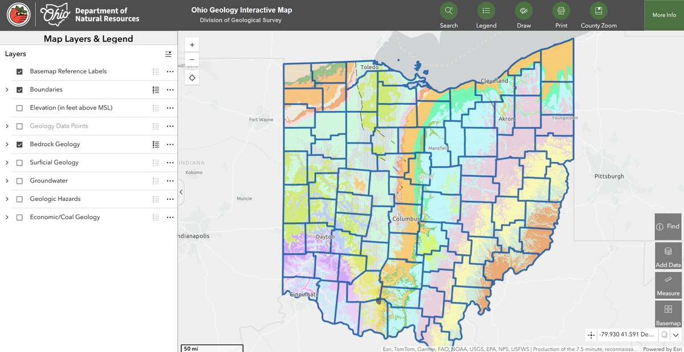
Task: Find my location on the map
Action: [x=192, y=78]
